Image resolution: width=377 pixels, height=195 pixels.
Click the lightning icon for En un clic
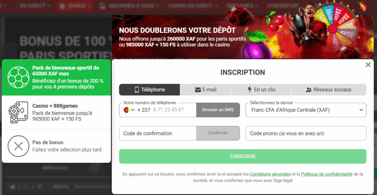250,90
